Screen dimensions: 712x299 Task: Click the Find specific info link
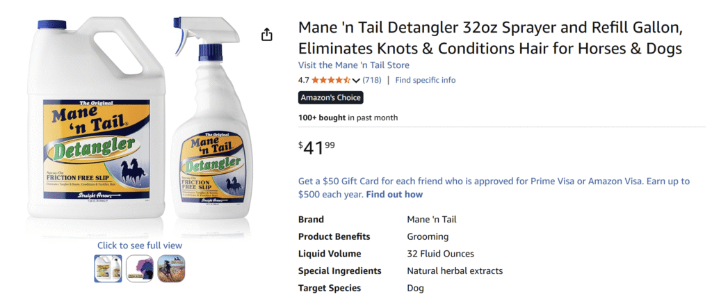(x=425, y=80)
